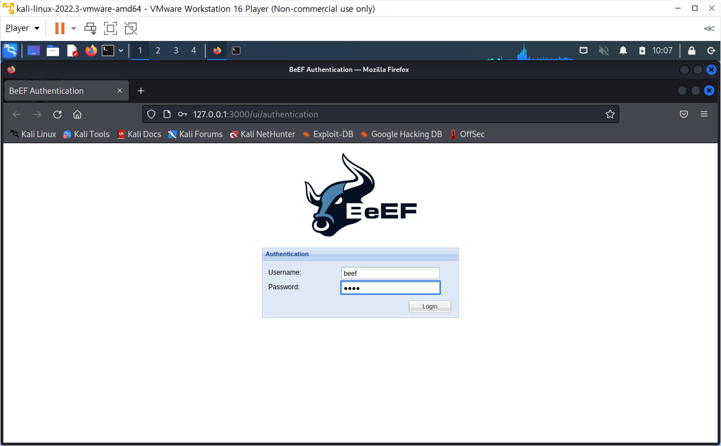This screenshot has width=721, height=446.
Task: Switch to workspace 4
Action: [194, 51]
